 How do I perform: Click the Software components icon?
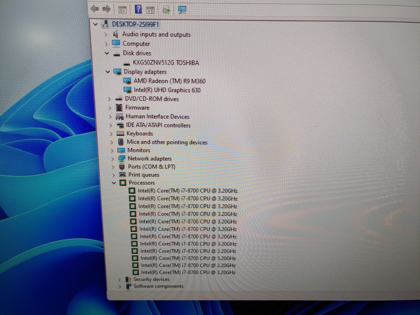(x=129, y=286)
